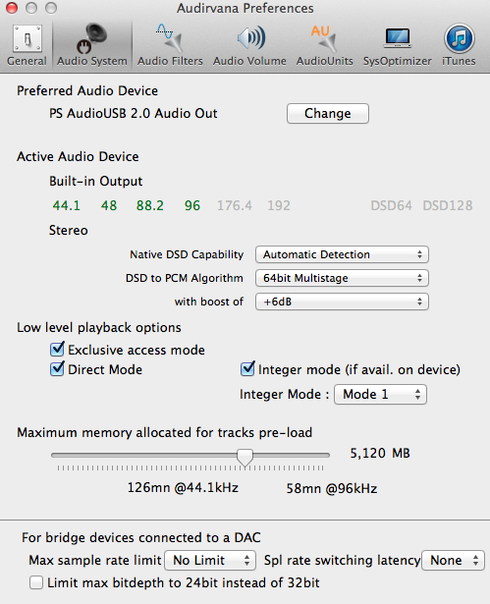Open the AudioUnits AU icon
Image resolution: width=490 pixels, height=604 pixels.
pyautogui.click(x=324, y=38)
